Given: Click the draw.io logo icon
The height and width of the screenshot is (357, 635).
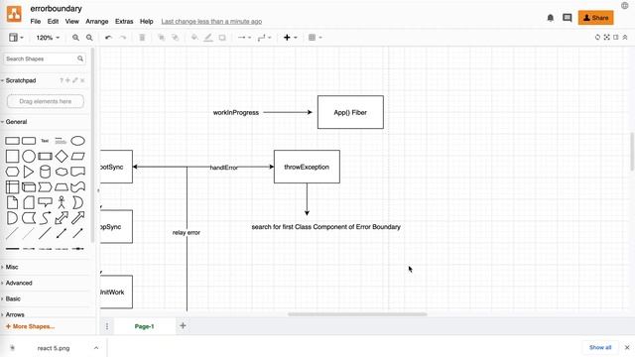Looking at the screenshot, I should 14,14.
